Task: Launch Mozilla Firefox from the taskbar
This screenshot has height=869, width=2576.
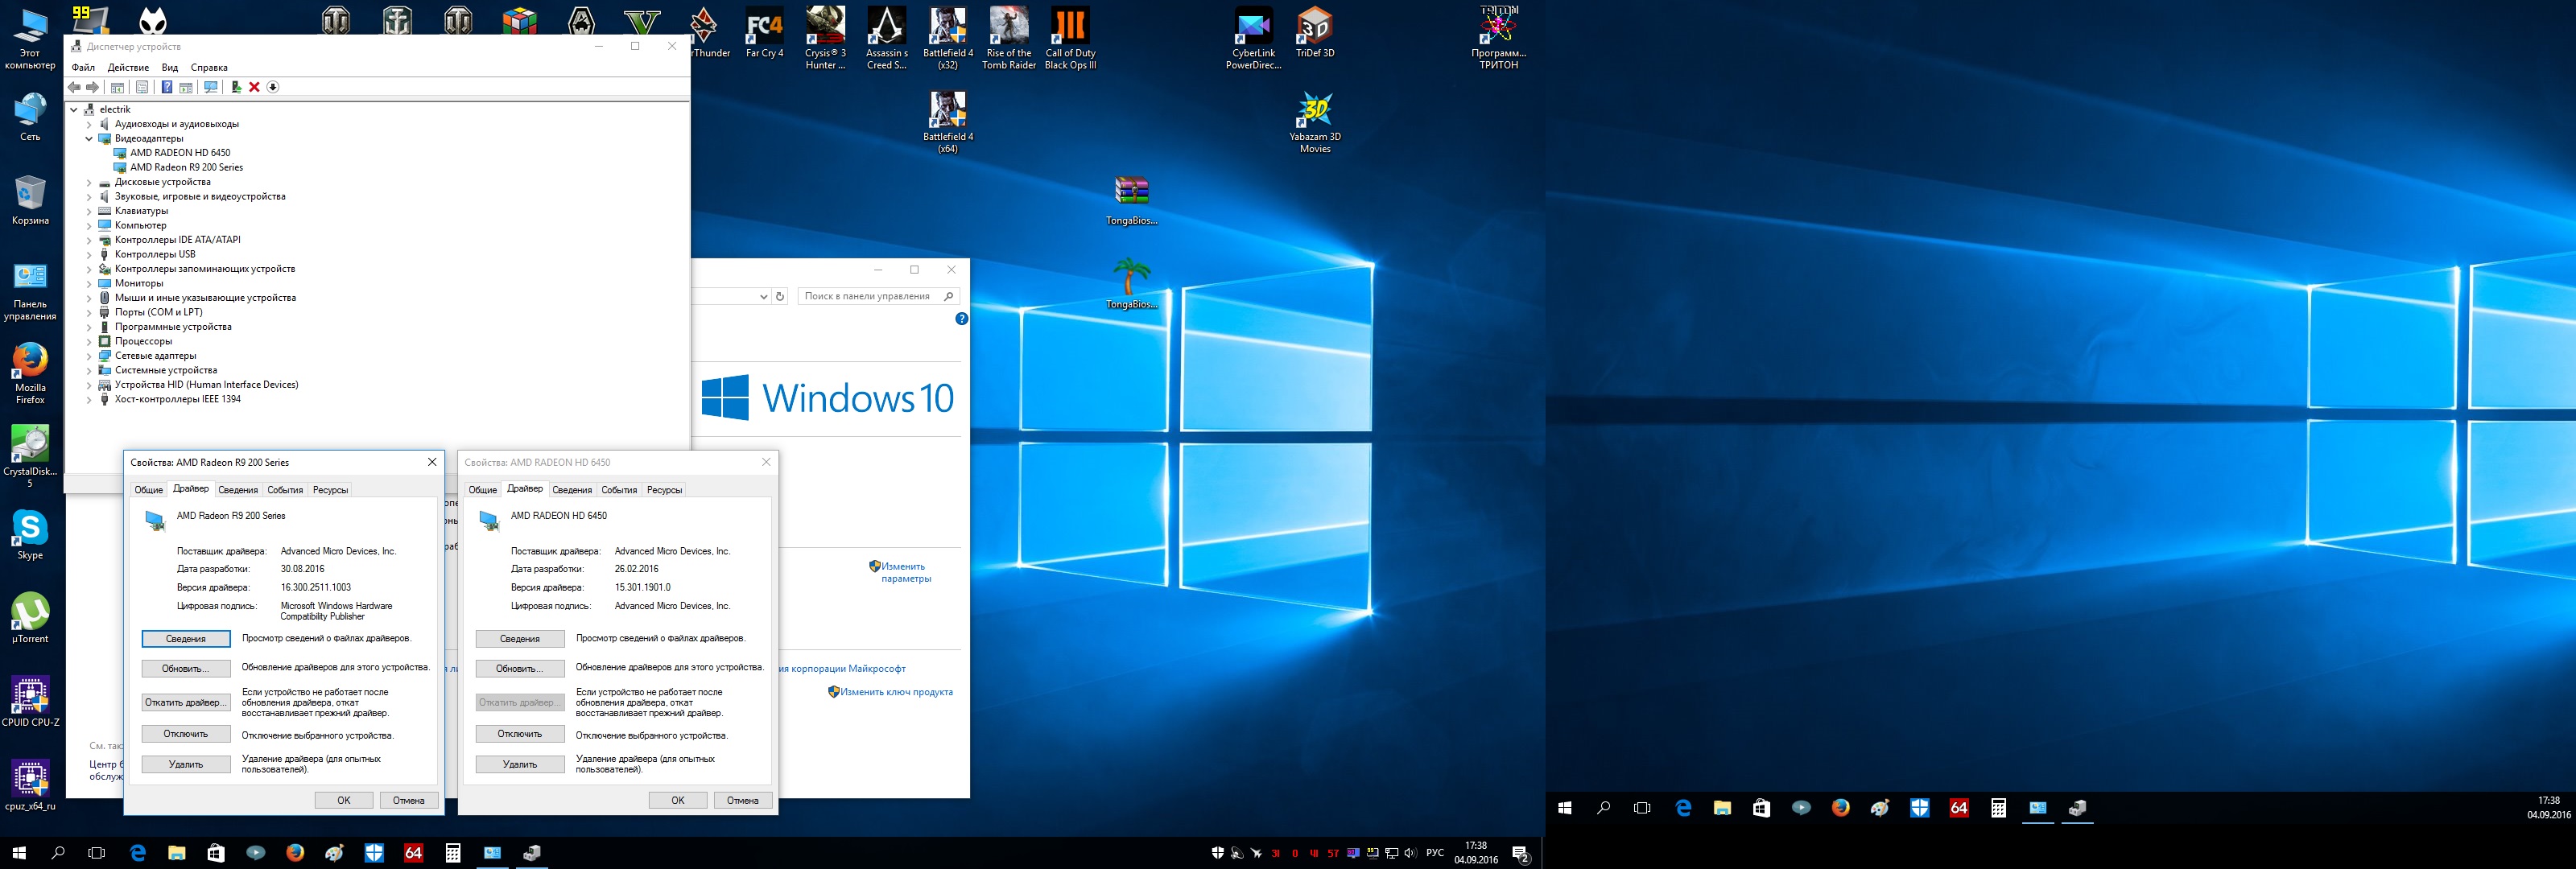Action: click(x=295, y=853)
